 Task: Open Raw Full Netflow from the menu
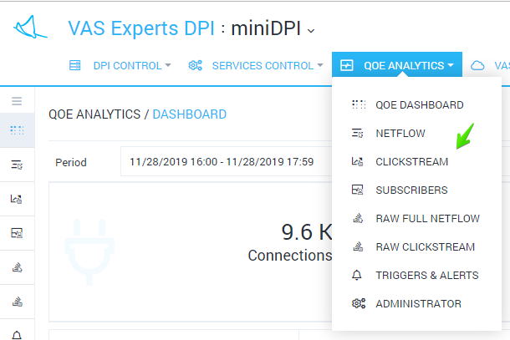427,219
